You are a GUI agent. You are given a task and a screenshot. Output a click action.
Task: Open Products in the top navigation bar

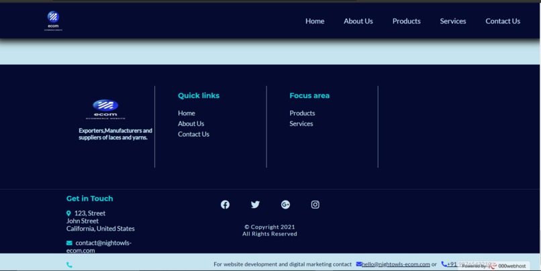pos(407,21)
